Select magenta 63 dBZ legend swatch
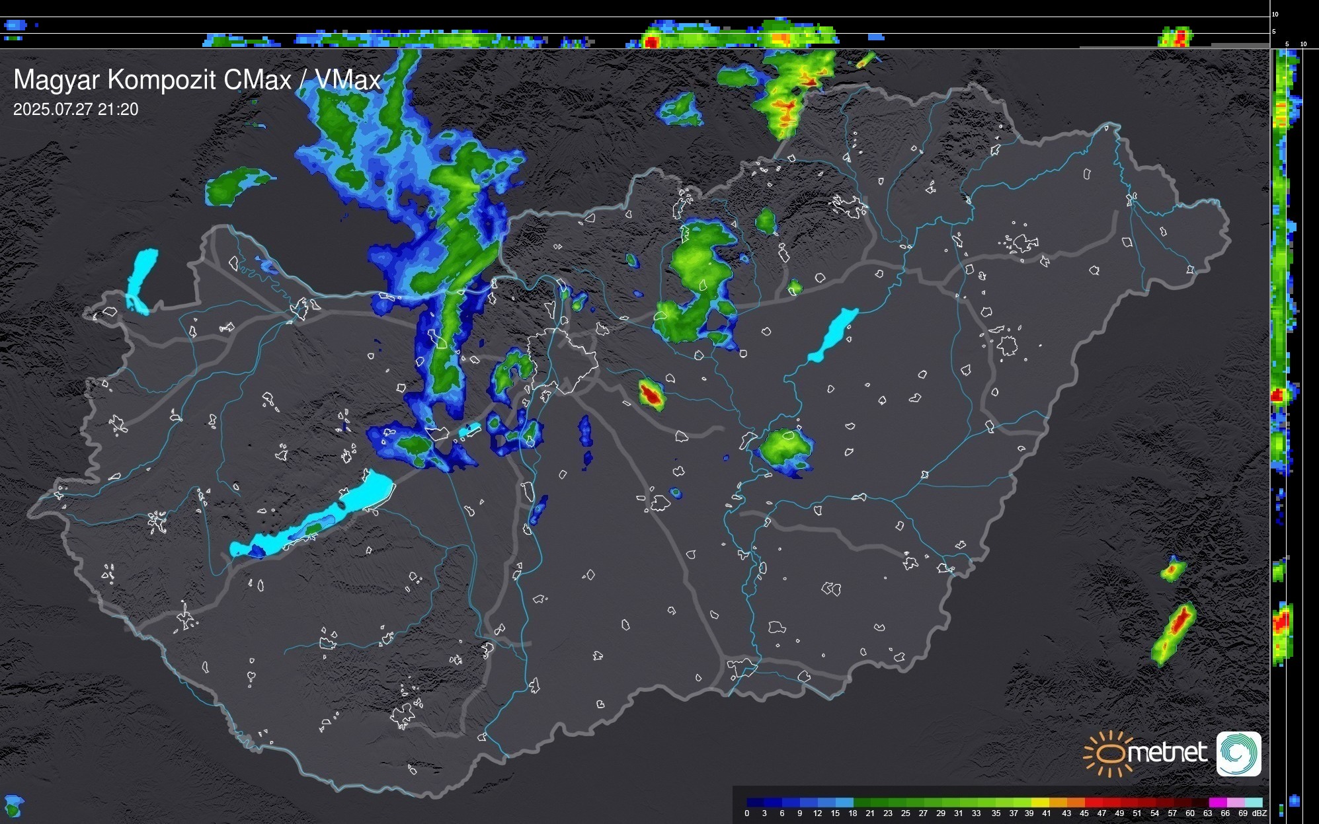1319x824 pixels. click(1217, 802)
